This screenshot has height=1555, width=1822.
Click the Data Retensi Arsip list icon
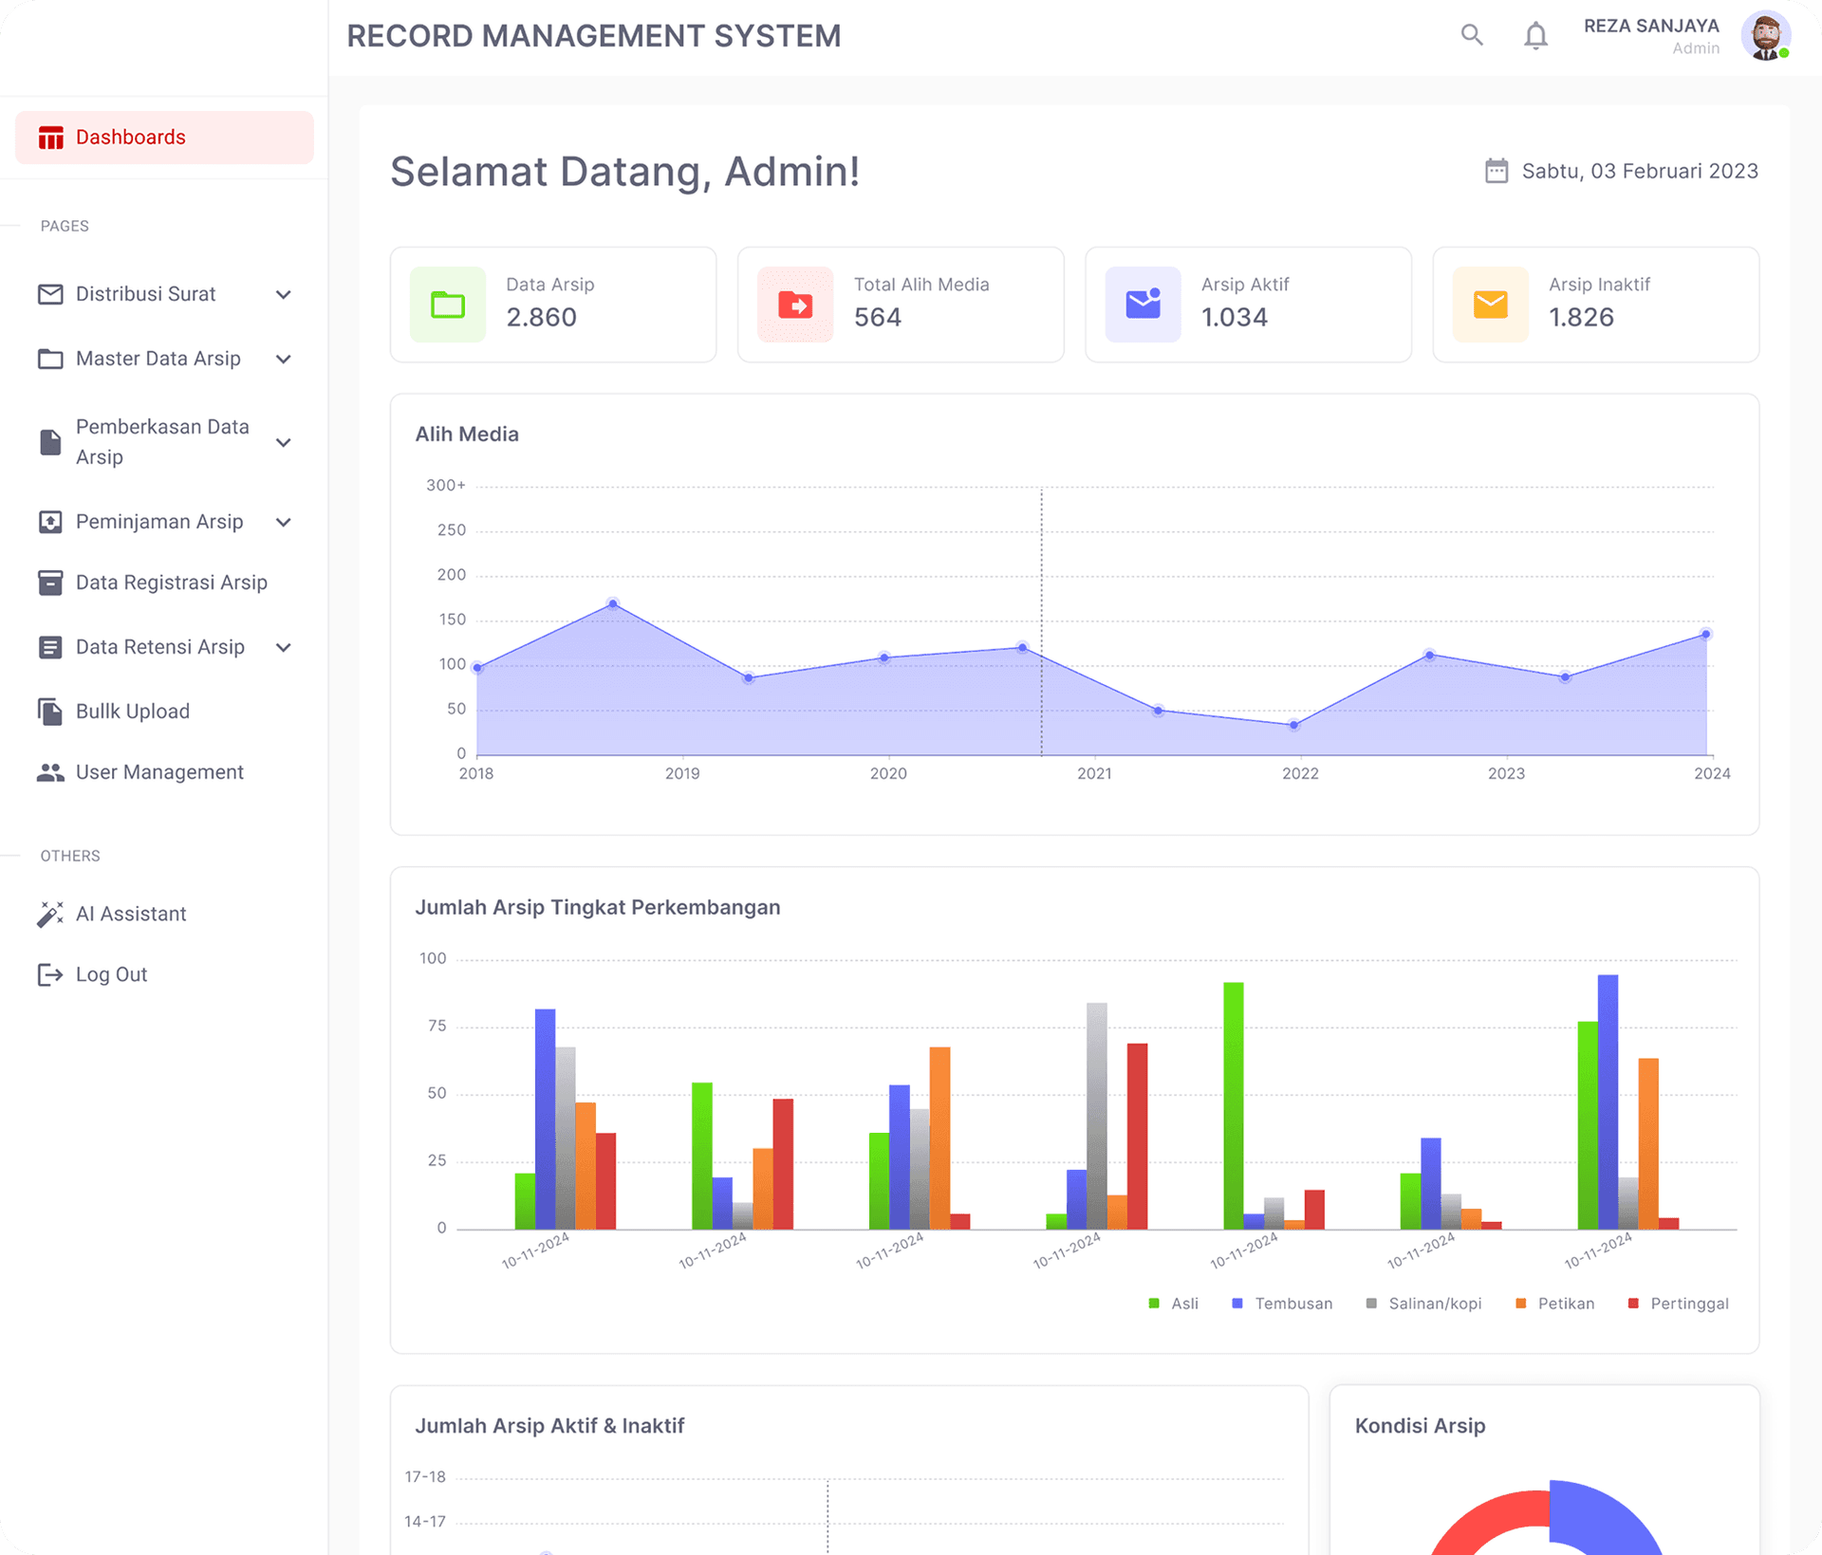[50, 647]
